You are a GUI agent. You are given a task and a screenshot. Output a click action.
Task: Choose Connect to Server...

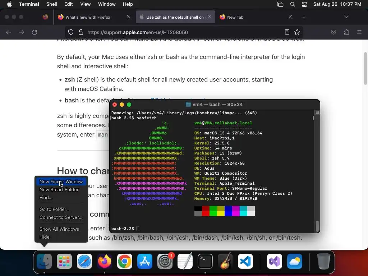click(x=61, y=217)
